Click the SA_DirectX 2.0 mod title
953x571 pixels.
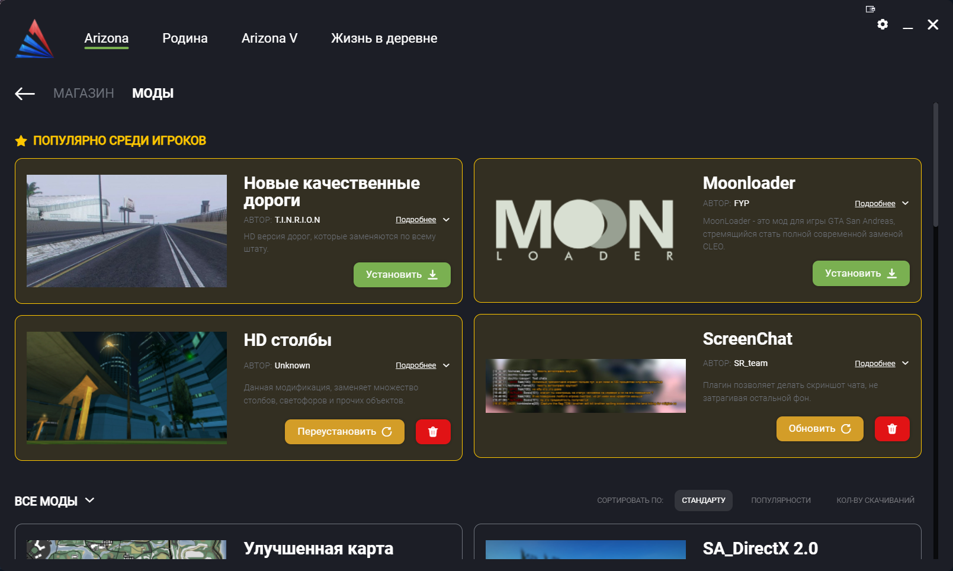tap(761, 548)
